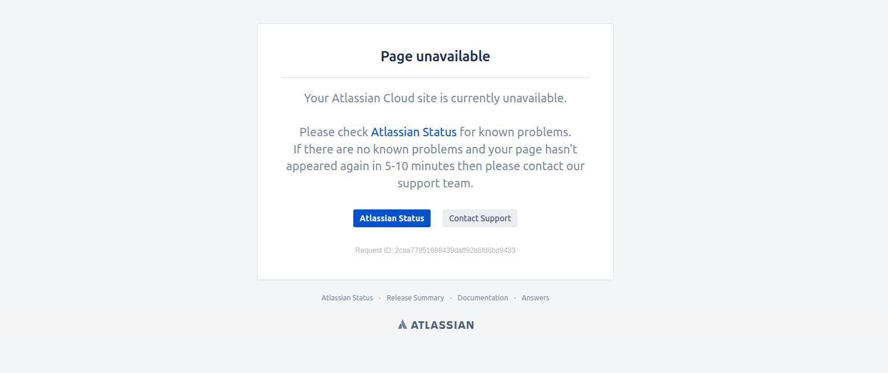Image resolution: width=888 pixels, height=373 pixels.
Task: Open the Answers footer link
Action: 535,298
